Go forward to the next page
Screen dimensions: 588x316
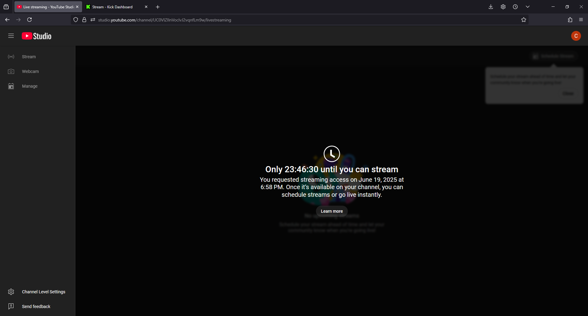[18, 20]
